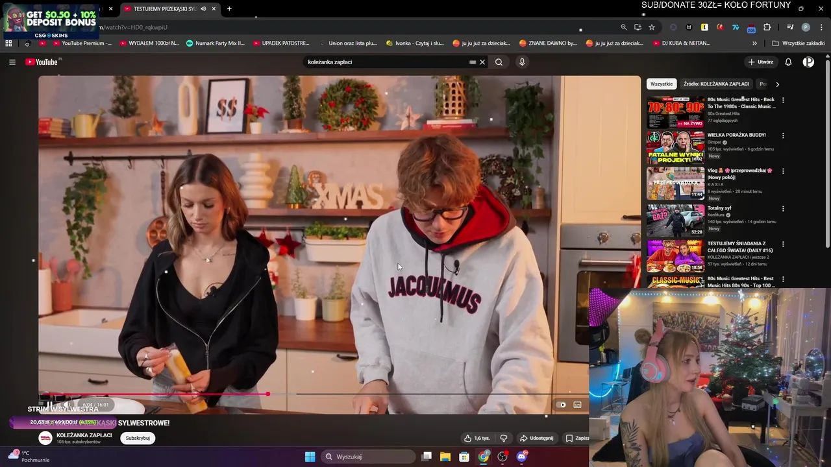Viewport: 831px width, 467px height.
Task: Open the KOLEŻANKA ZAPŁACI channel avatar
Action: [45, 438]
